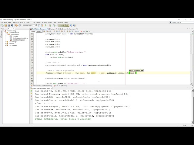Click the Find Selection magnifier in editor toolbar
The image size is (194, 145).
pos(55,31)
